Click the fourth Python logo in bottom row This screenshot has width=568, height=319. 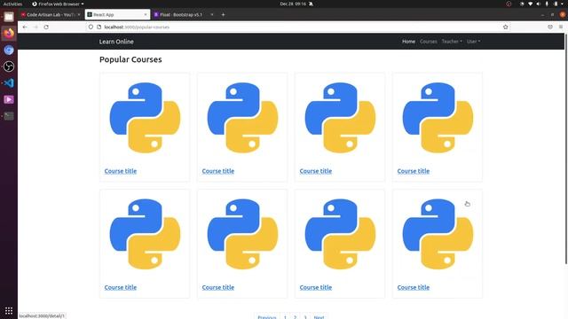coord(438,234)
